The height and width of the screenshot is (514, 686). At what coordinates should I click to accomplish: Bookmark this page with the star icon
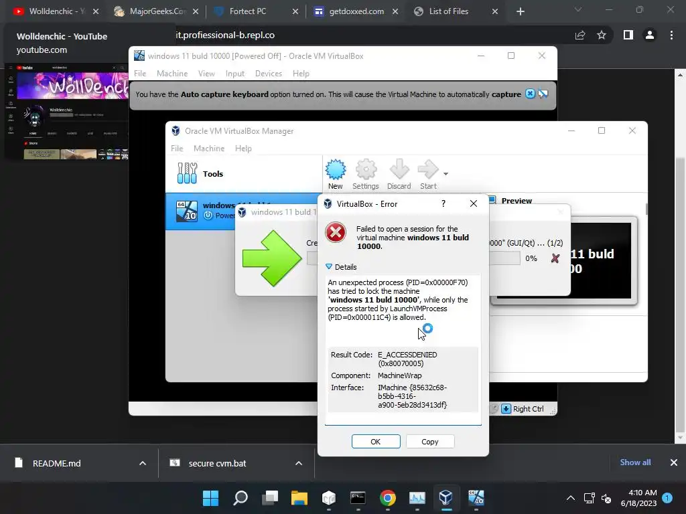(x=602, y=35)
